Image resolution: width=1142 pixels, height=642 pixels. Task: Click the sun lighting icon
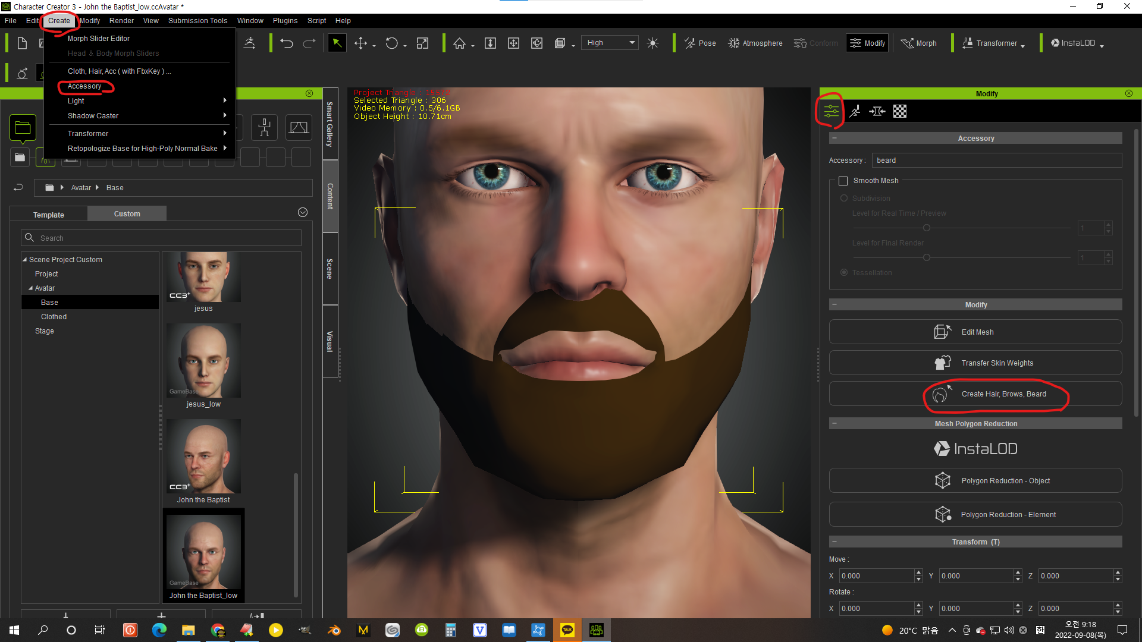tap(652, 43)
